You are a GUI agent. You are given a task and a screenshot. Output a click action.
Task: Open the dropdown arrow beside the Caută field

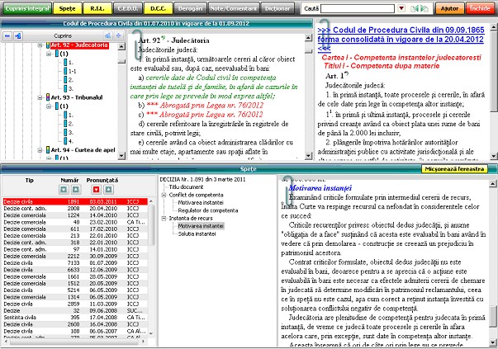401,8
